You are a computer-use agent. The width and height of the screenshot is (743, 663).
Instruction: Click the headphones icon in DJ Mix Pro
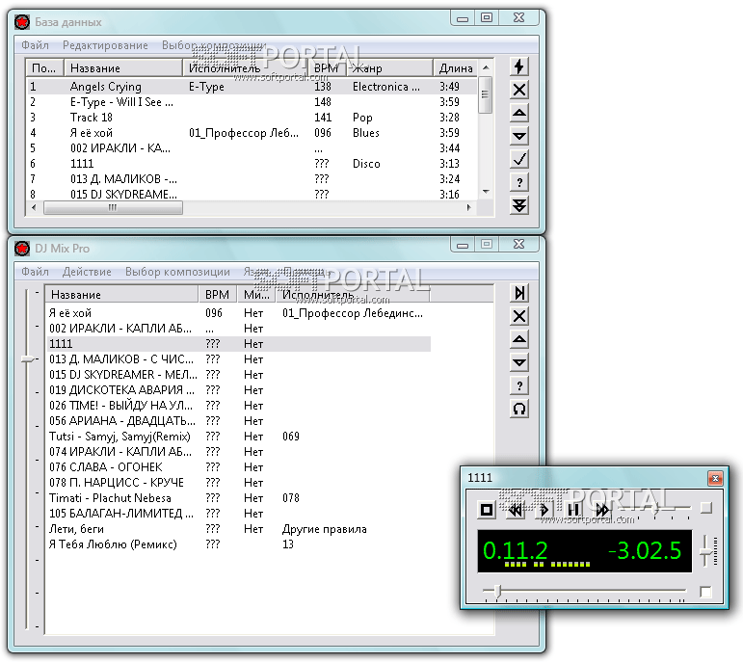point(519,409)
